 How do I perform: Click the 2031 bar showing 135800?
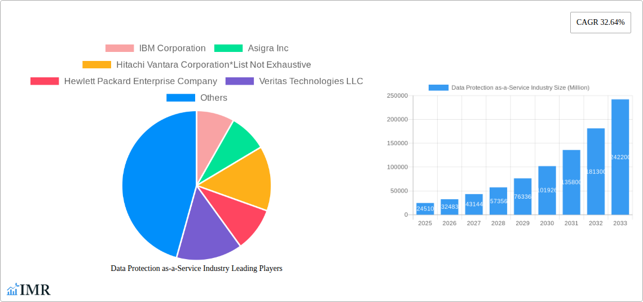[x=571, y=182]
